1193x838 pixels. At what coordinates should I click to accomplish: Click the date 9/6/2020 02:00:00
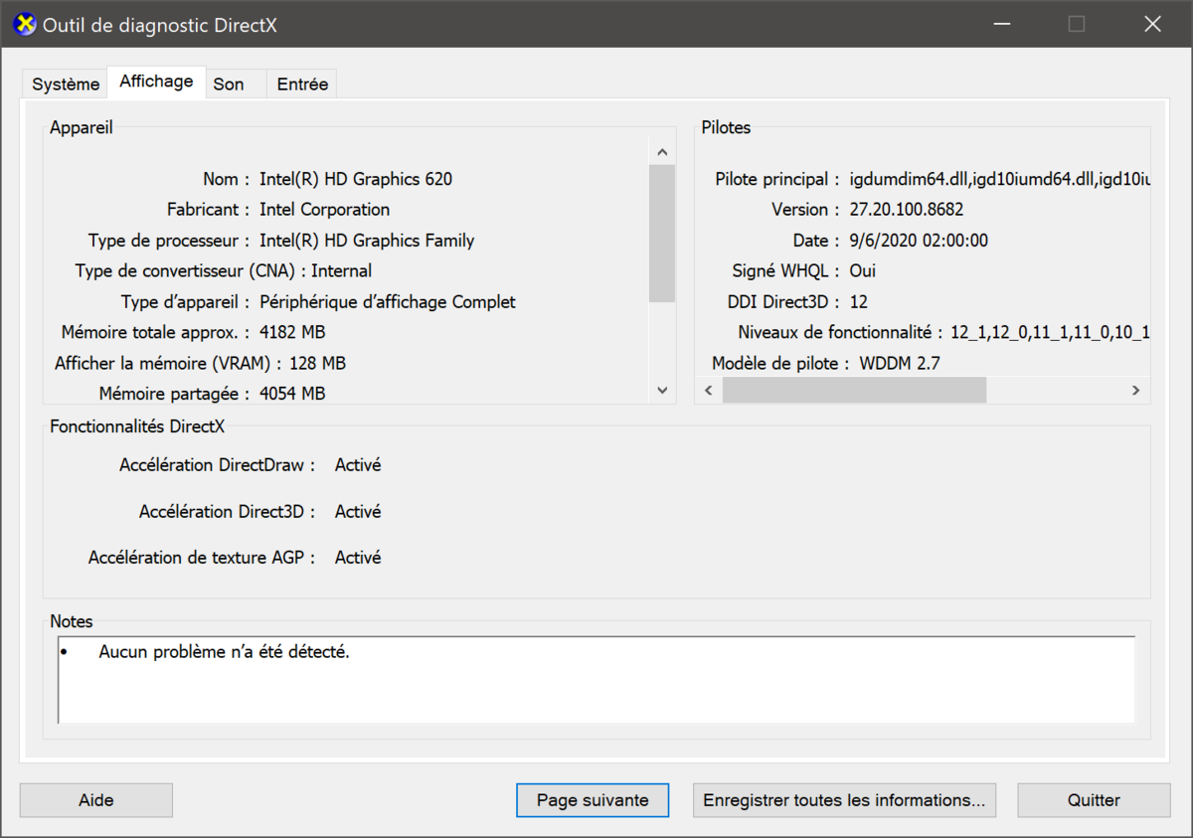(919, 241)
